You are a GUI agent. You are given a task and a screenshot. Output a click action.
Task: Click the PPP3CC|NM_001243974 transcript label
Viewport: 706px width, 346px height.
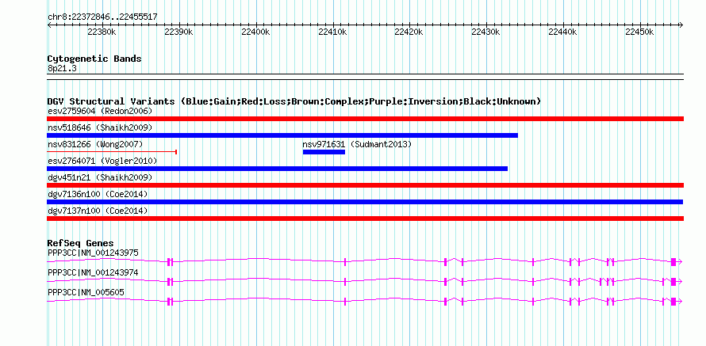tap(93, 272)
